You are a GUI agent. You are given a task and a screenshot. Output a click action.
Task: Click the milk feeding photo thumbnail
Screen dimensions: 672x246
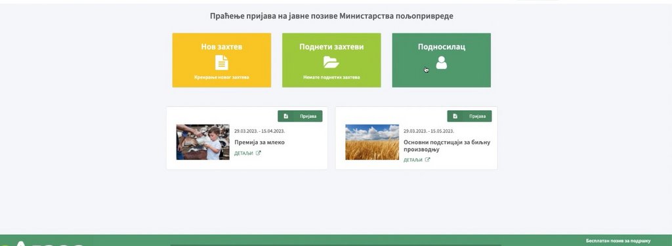[203, 142]
